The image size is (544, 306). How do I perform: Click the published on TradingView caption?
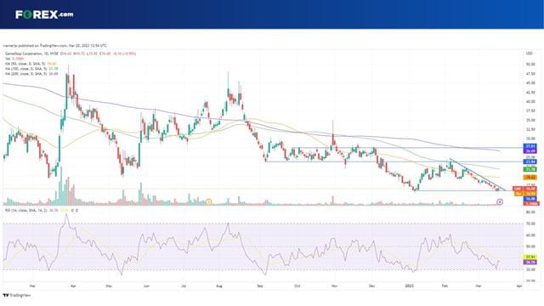(54, 45)
